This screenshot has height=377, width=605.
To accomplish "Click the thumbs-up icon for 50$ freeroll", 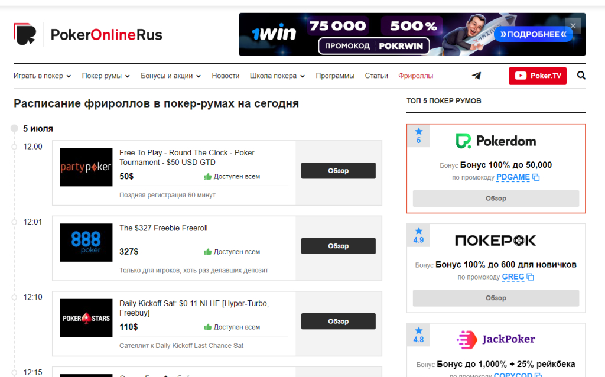I will (207, 176).
